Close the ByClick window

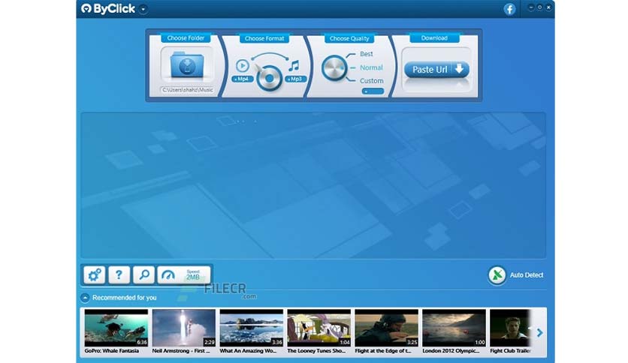coord(548,7)
